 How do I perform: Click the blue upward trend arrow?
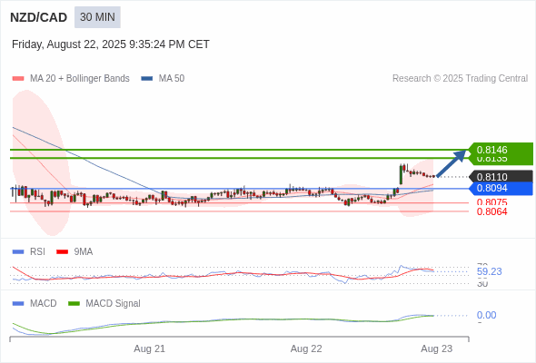pyautogui.click(x=452, y=163)
